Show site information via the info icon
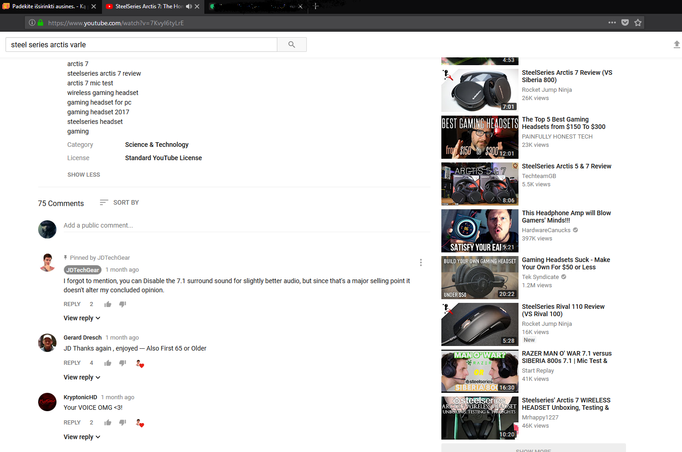This screenshot has height=452, width=682. (32, 22)
